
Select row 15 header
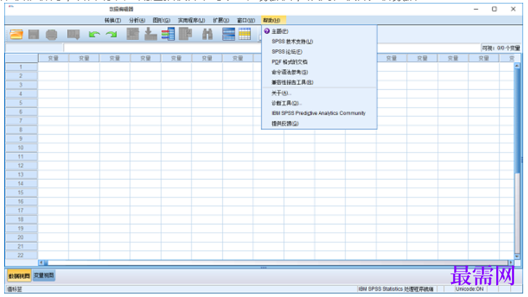(21, 193)
